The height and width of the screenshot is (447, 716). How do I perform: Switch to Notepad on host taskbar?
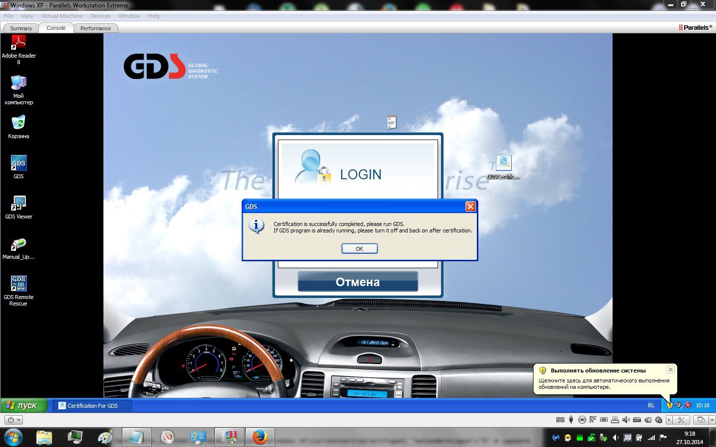tap(136, 438)
